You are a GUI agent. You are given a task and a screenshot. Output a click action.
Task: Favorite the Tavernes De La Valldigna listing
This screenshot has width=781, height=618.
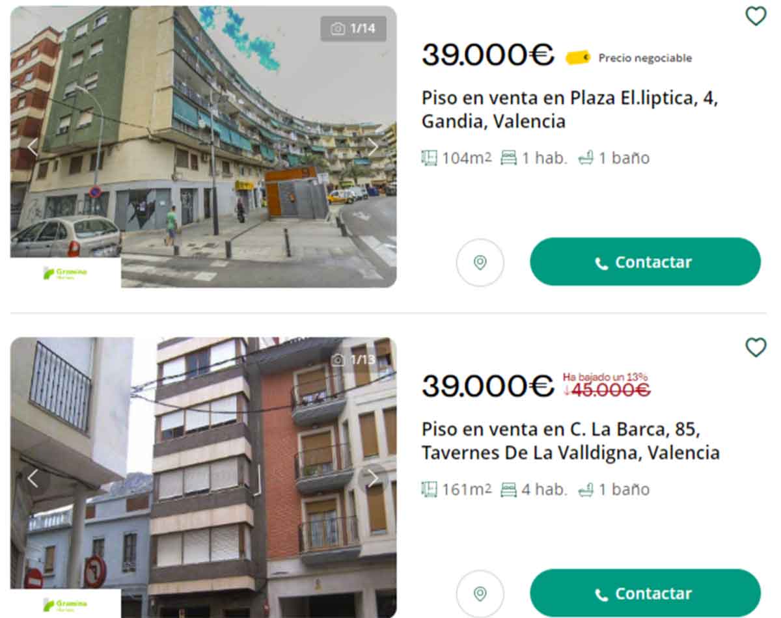(x=755, y=347)
